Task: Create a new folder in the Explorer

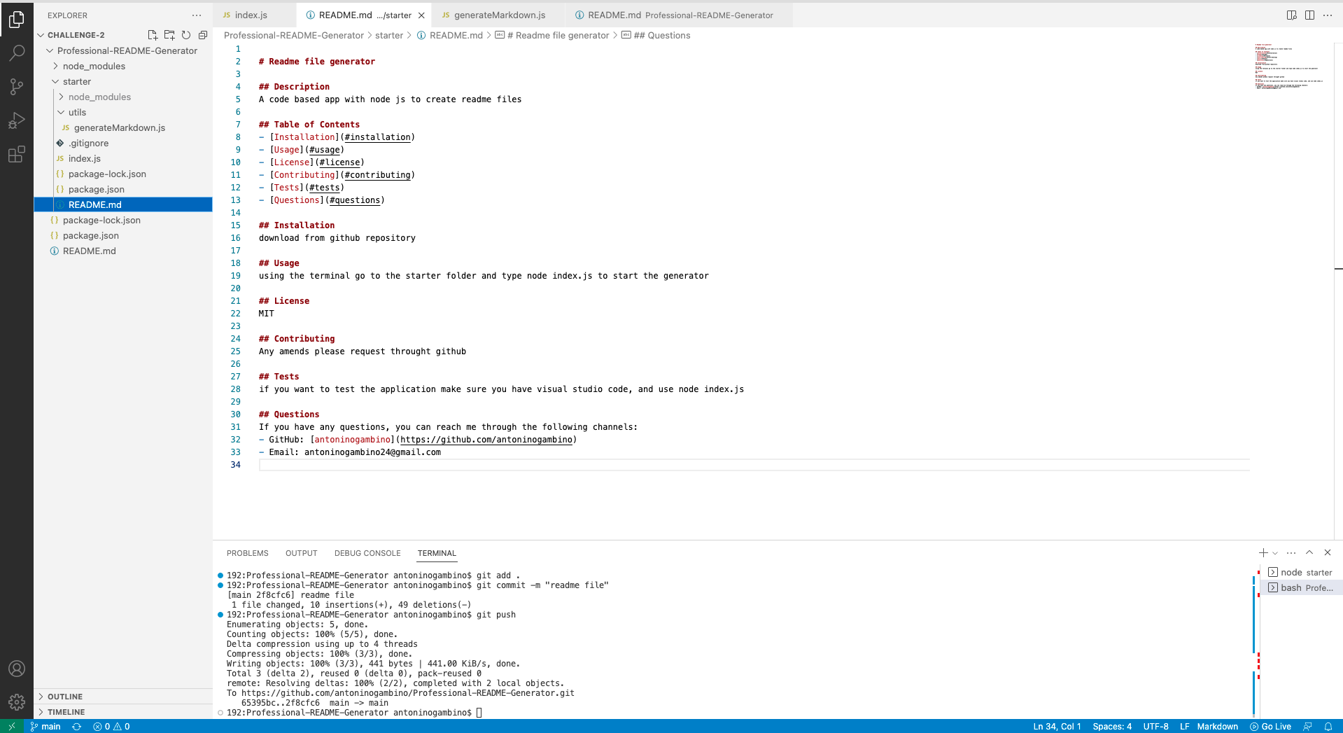Action: 169,34
